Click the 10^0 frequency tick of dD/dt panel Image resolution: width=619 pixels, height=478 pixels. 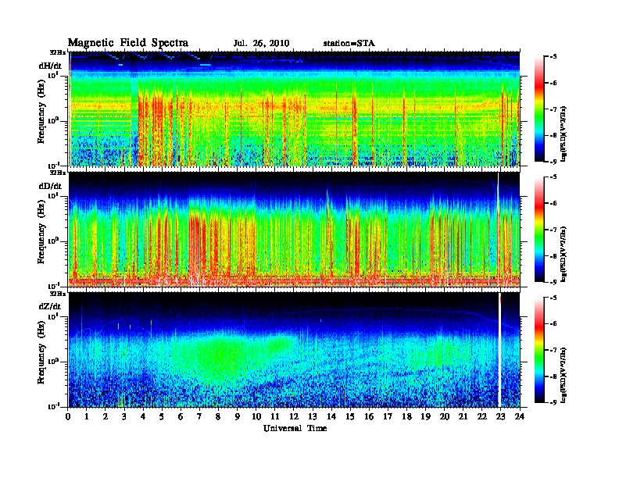[x=53, y=241]
